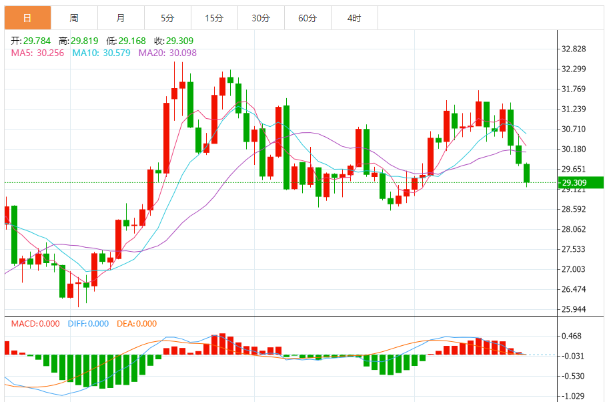Click the DEA:0.000 indicator label
Screen dimensions: 607x402
point(137,324)
